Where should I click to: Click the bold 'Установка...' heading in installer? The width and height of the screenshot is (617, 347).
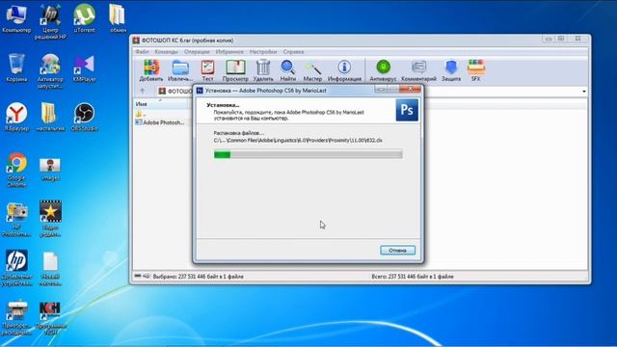(223, 105)
